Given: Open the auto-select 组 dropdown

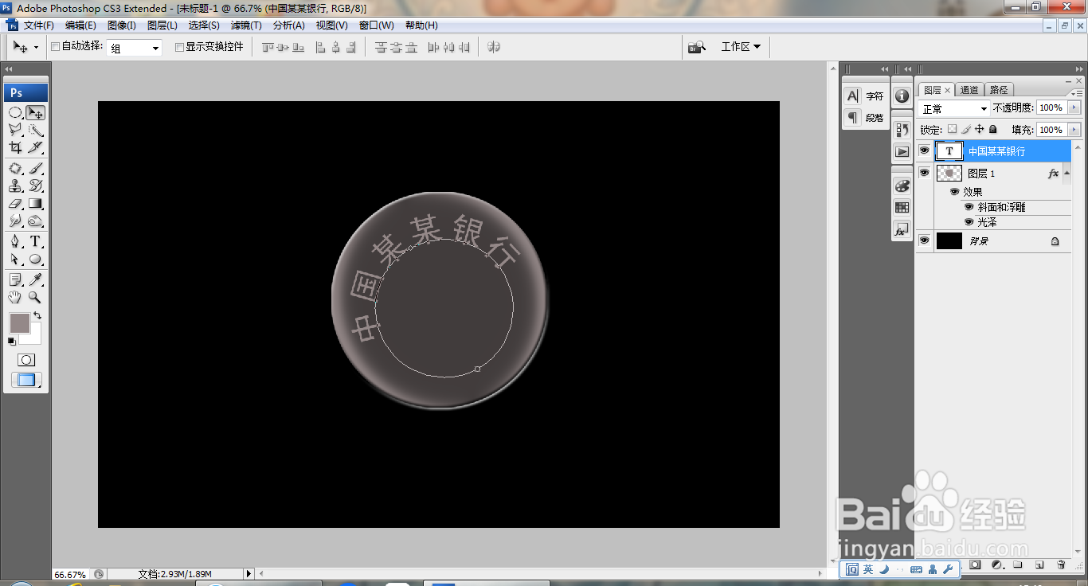Looking at the screenshot, I should coord(135,48).
